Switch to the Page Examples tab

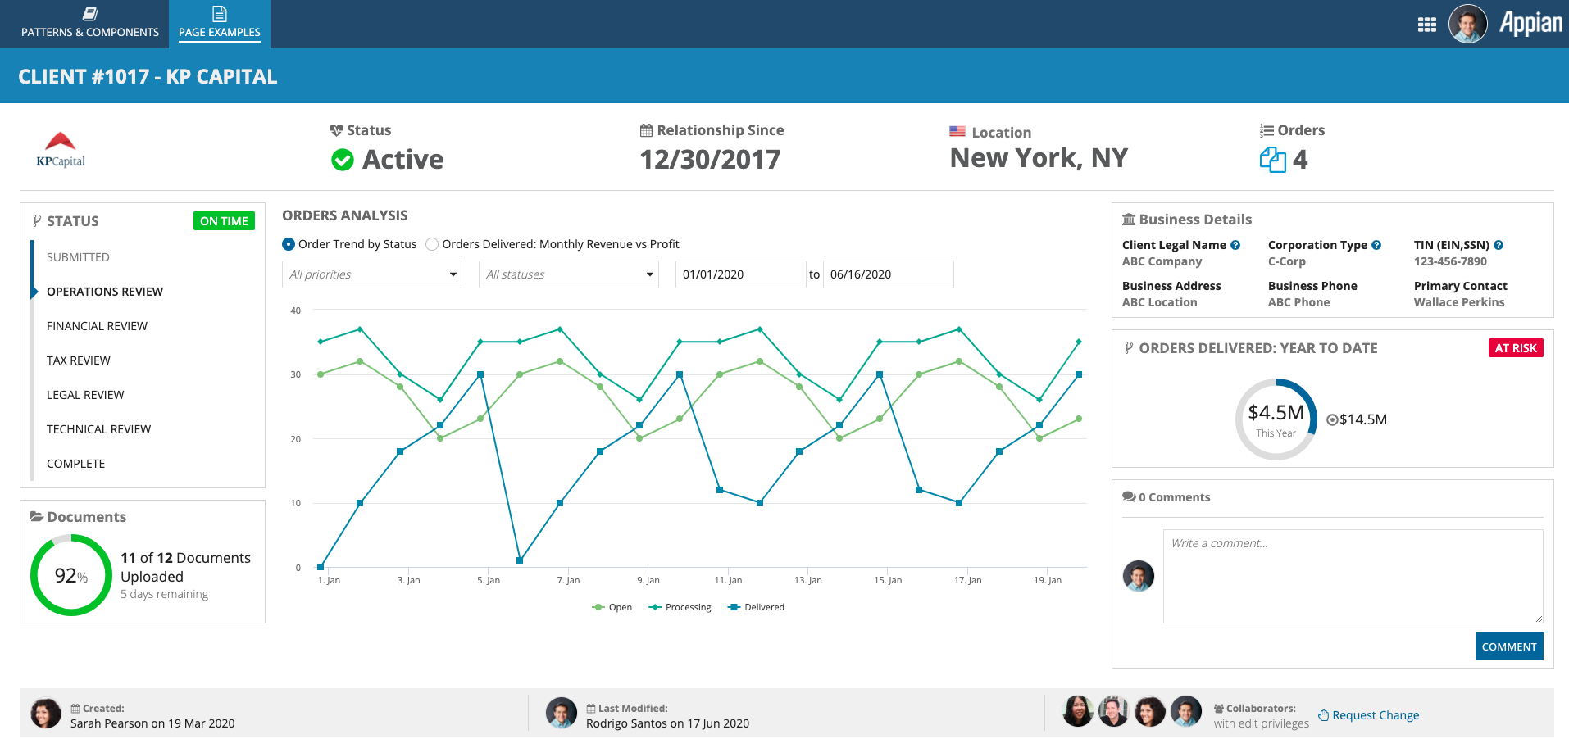coord(219,24)
